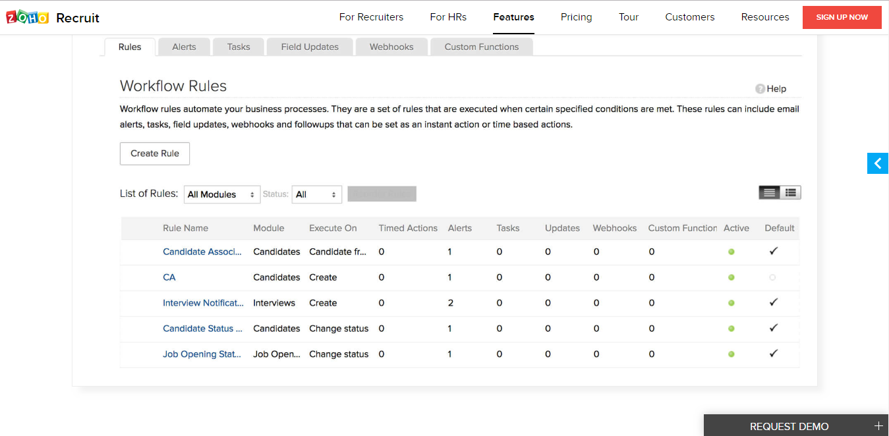Click the Zoho Recruit logo
This screenshot has height=436, width=889.
pos(53,17)
